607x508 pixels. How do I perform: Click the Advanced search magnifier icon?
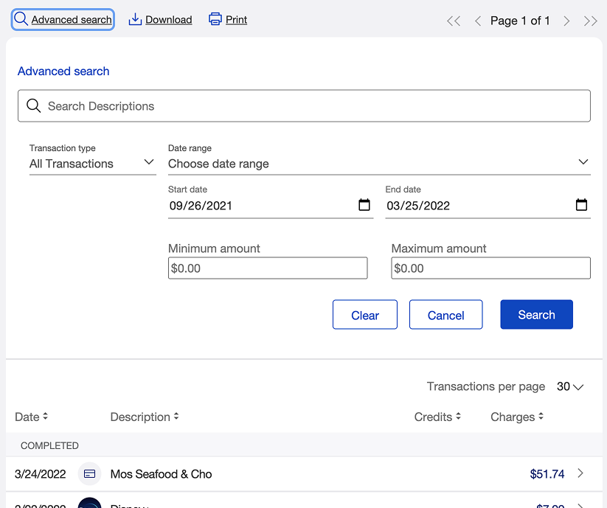(x=21, y=18)
